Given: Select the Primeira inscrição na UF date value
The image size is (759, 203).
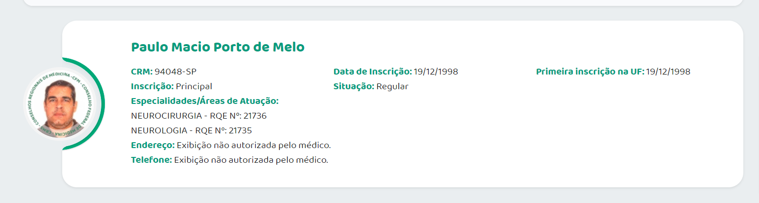Looking at the screenshot, I should click(x=668, y=72).
